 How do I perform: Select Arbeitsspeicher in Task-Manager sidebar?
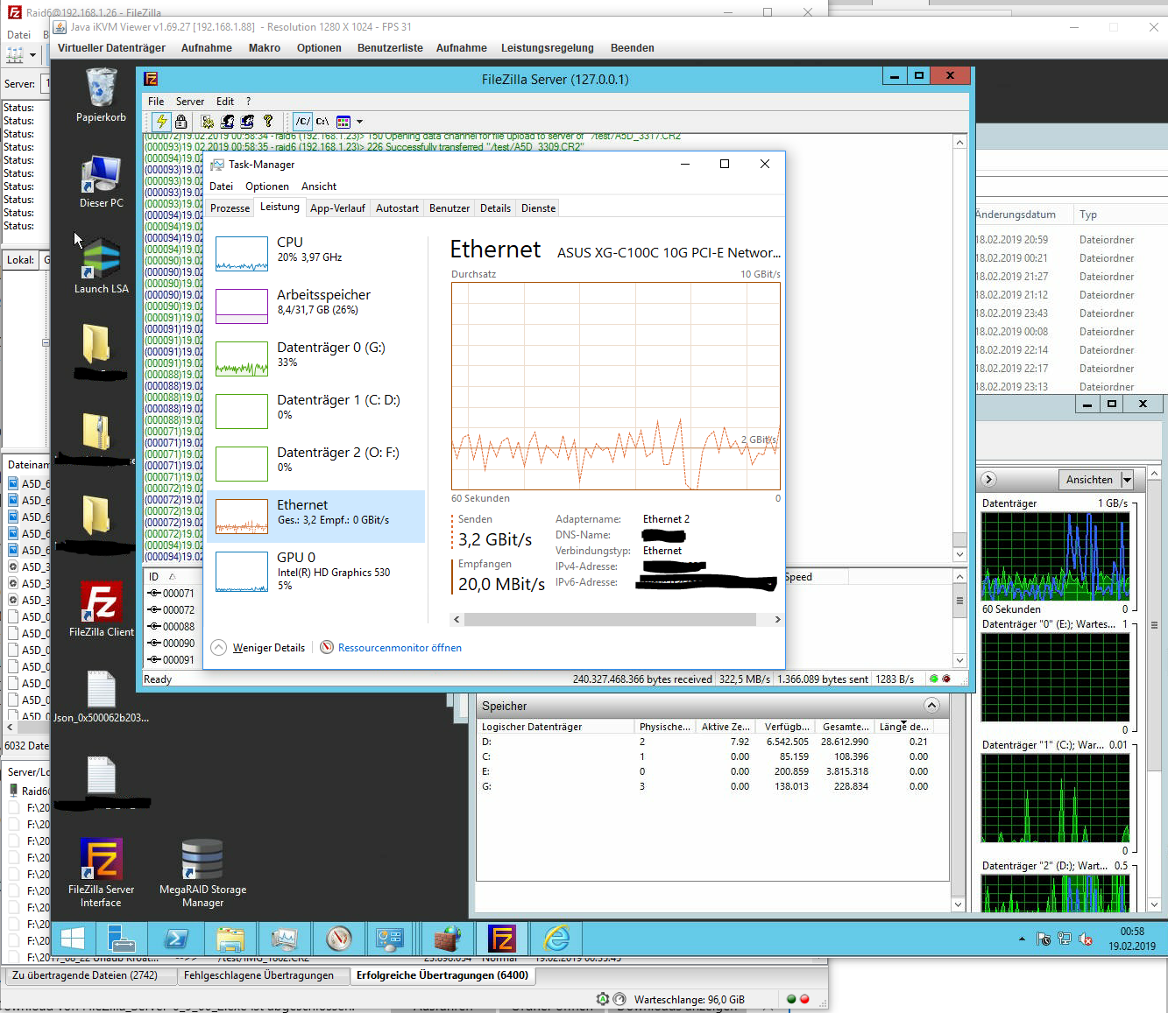[x=316, y=306]
